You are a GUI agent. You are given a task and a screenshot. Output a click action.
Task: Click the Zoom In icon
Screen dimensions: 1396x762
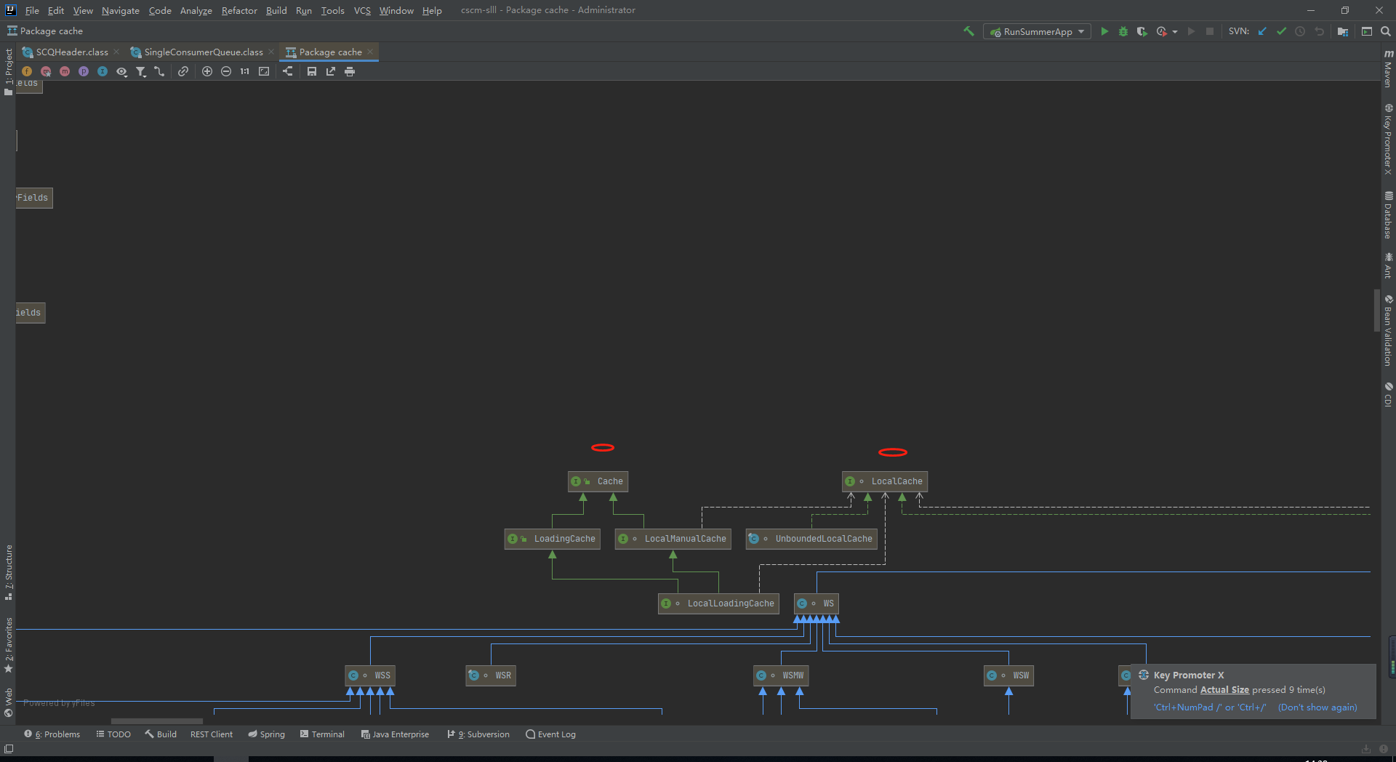click(207, 71)
